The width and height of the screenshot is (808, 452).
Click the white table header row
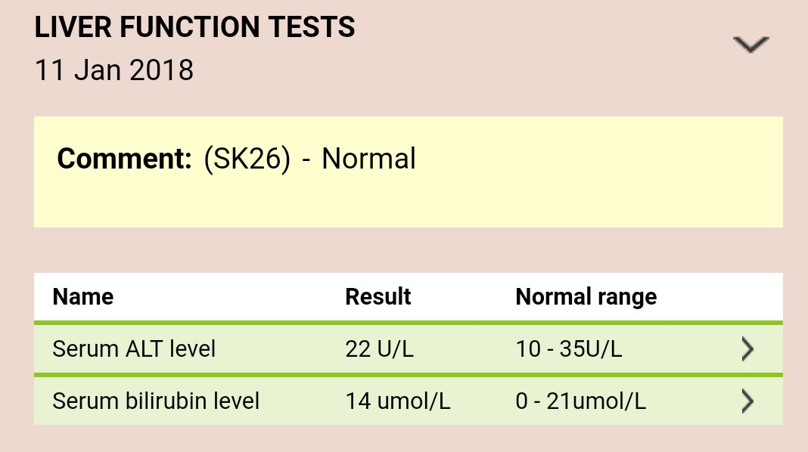pyautogui.click(x=408, y=297)
